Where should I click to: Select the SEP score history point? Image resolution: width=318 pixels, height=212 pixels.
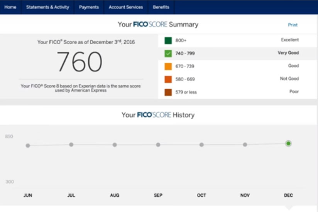pyautogui.click(x=158, y=145)
